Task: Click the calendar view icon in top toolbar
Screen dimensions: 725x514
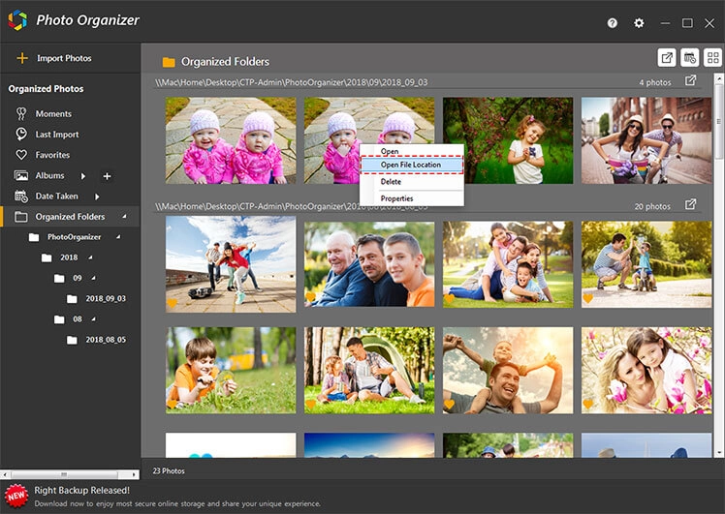Action: click(690, 58)
